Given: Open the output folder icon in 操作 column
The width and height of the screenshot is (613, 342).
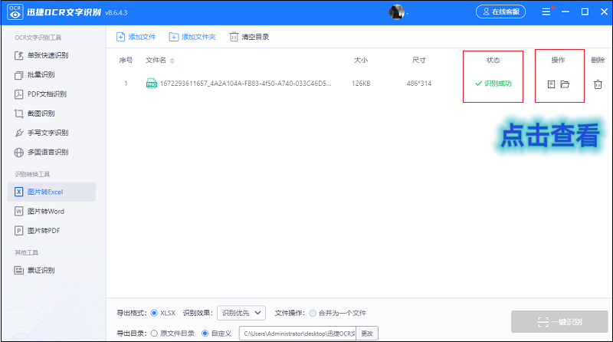Looking at the screenshot, I should [x=565, y=84].
